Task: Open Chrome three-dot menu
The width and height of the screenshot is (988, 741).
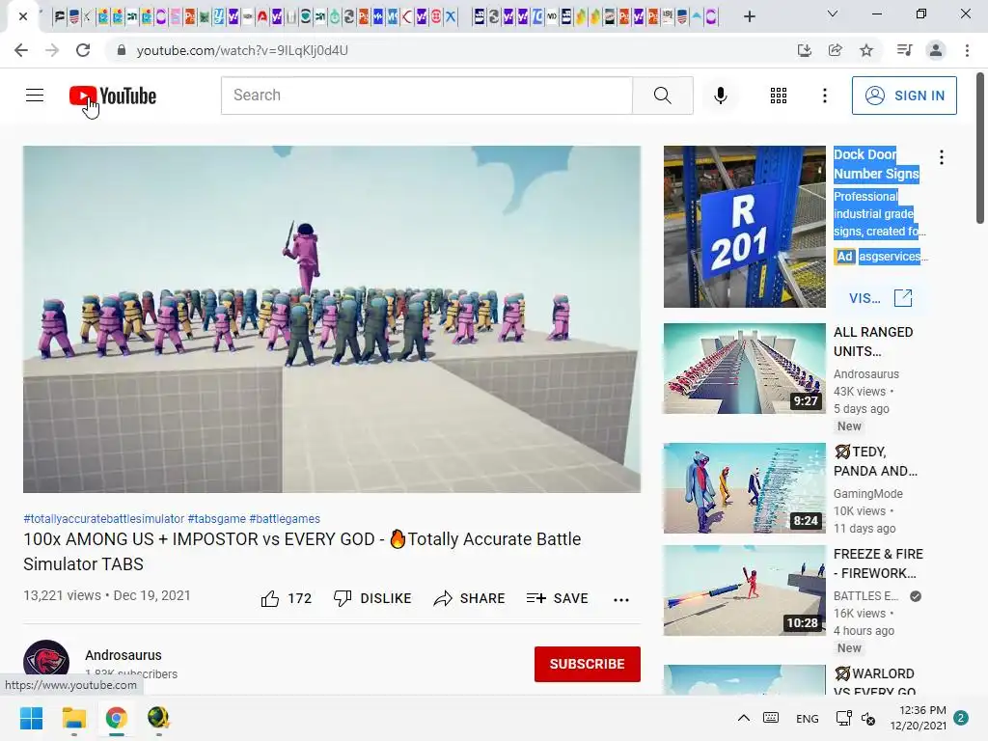Action: tap(967, 50)
